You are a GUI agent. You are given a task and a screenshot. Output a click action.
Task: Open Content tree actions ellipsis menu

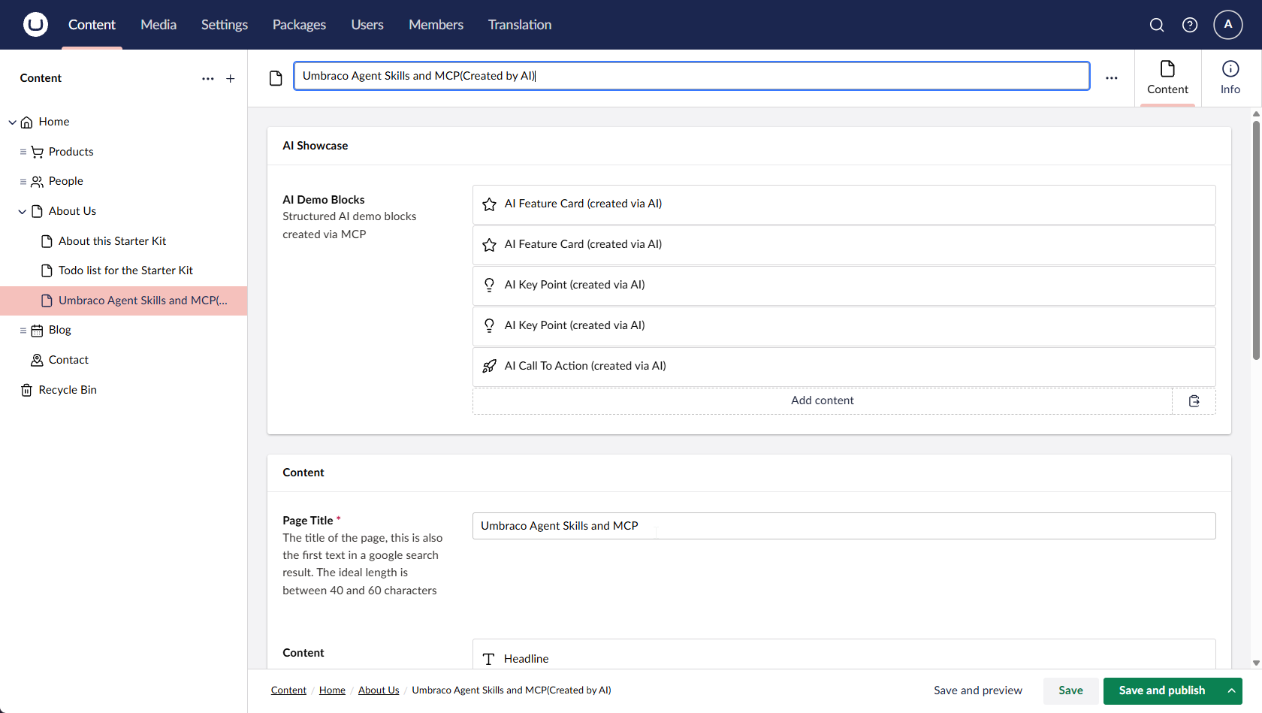click(x=208, y=78)
